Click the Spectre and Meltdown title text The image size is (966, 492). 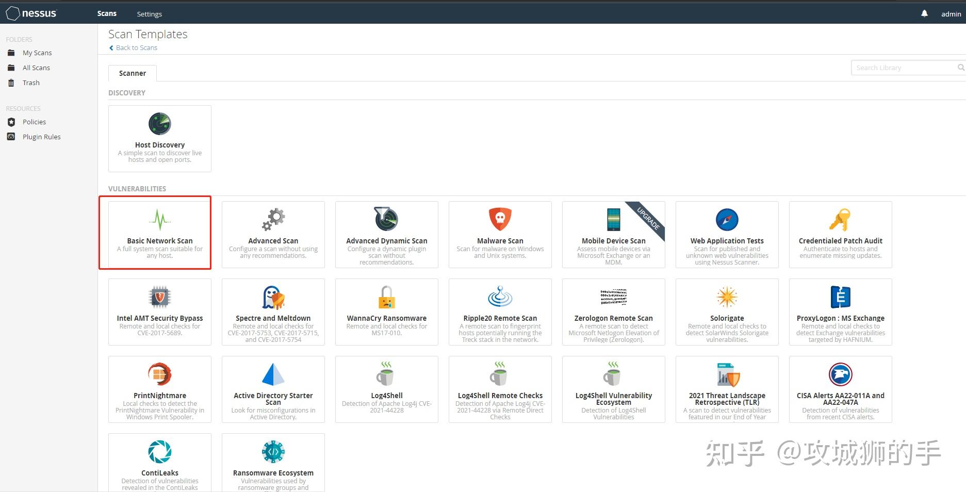coord(273,318)
